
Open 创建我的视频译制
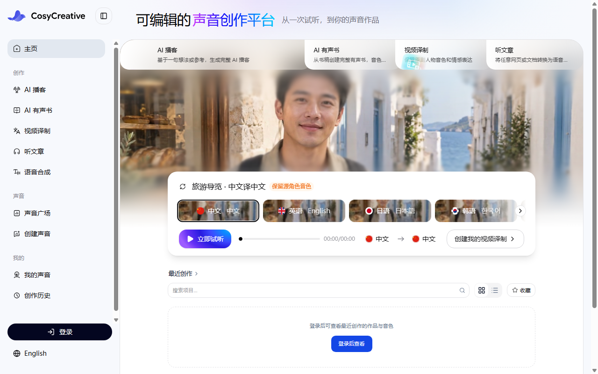485,239
